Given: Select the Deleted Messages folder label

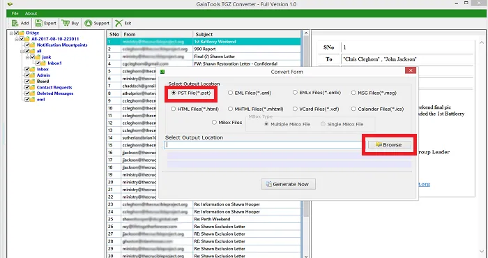Looking at the screenshot, I should pyautogui.click(x=55, y=93).
